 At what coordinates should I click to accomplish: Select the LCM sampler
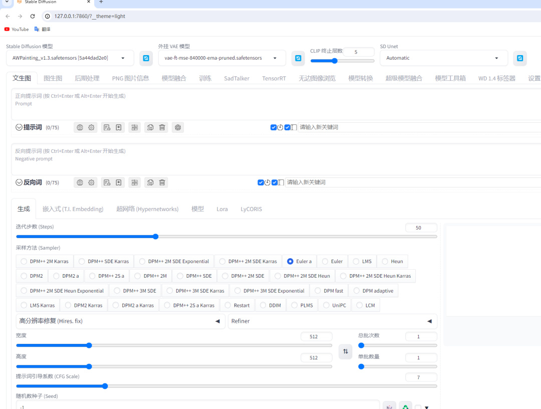pyautogui.click(x=366, y=305)
